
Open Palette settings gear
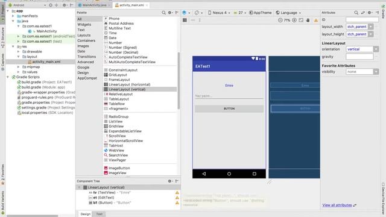pyautogui.click(x=170, y=13)
